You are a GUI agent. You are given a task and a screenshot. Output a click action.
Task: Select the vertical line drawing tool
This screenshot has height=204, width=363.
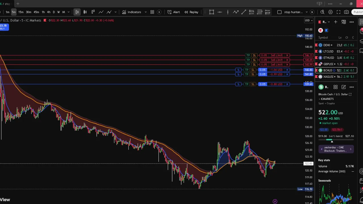228,12
